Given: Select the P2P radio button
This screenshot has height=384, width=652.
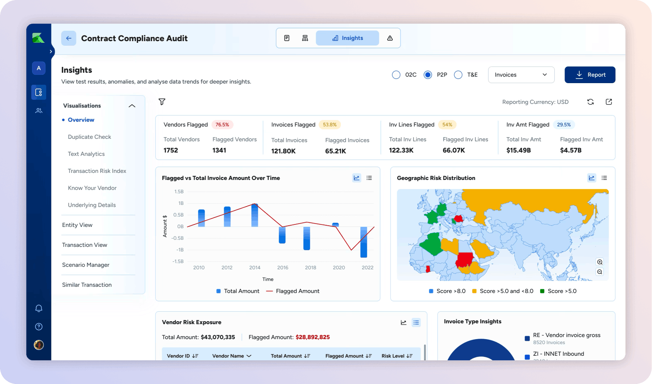Looking at the screenshot, I should 428,75.
